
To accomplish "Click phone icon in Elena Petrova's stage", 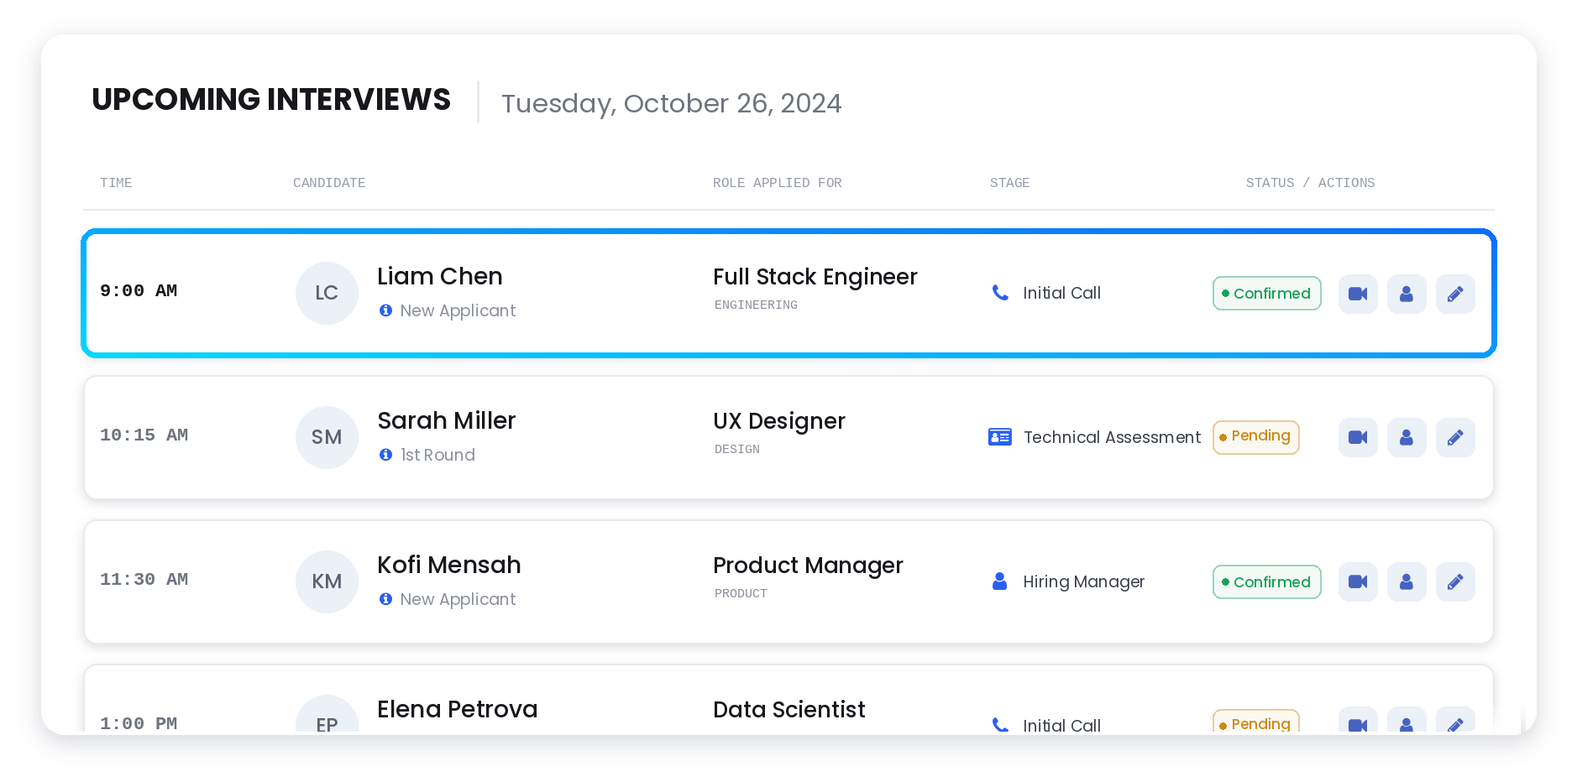I will pos(1000,725).
